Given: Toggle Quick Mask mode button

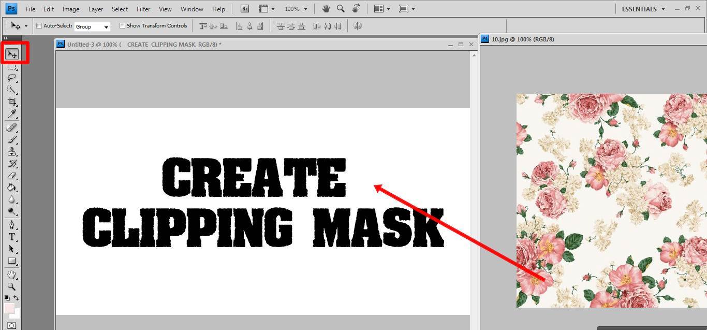Looking at the screenshot, I should pyautogui.click(x=12, y=325).
